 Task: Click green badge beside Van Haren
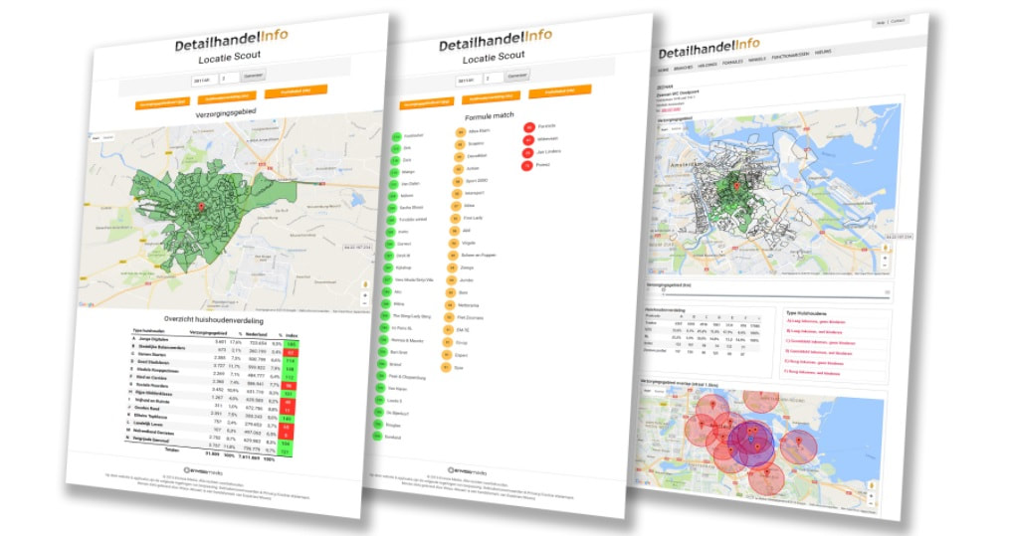click(381, 389)
